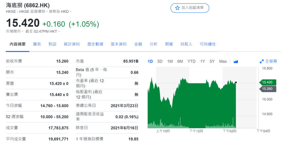
Task: Open the 可持續性 sustainability tab
Action: click(208, 44)
